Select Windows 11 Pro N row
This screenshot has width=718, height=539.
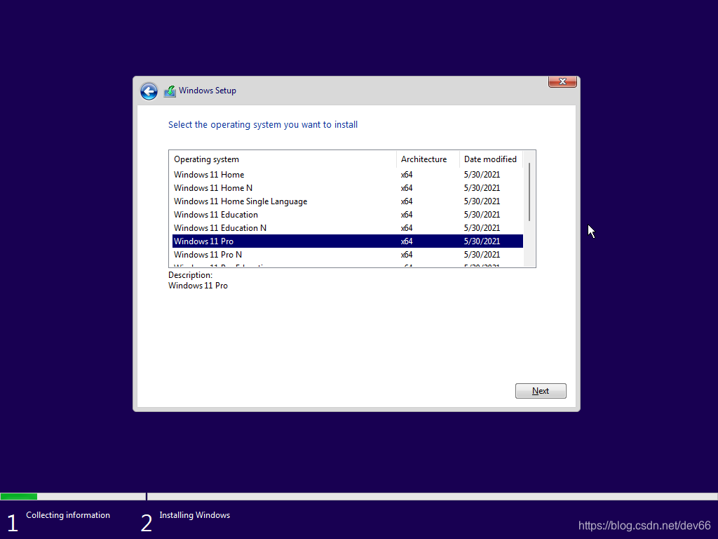pyautogui.click(x=348, y=254)
